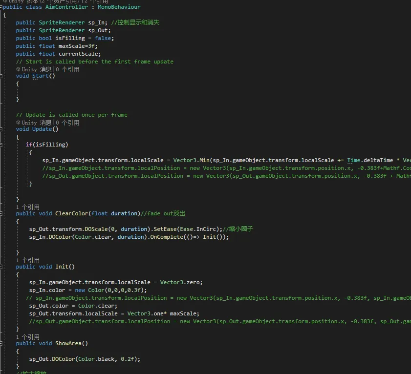
Task: Click the 0.2f duration value
Action: (x=127, y=359)
